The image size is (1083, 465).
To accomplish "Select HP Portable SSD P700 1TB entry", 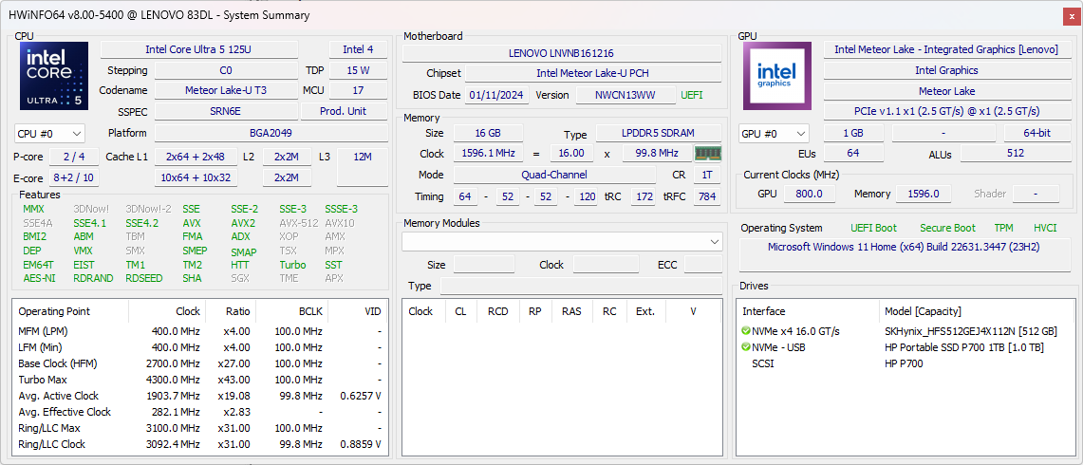I will (906, 347).
